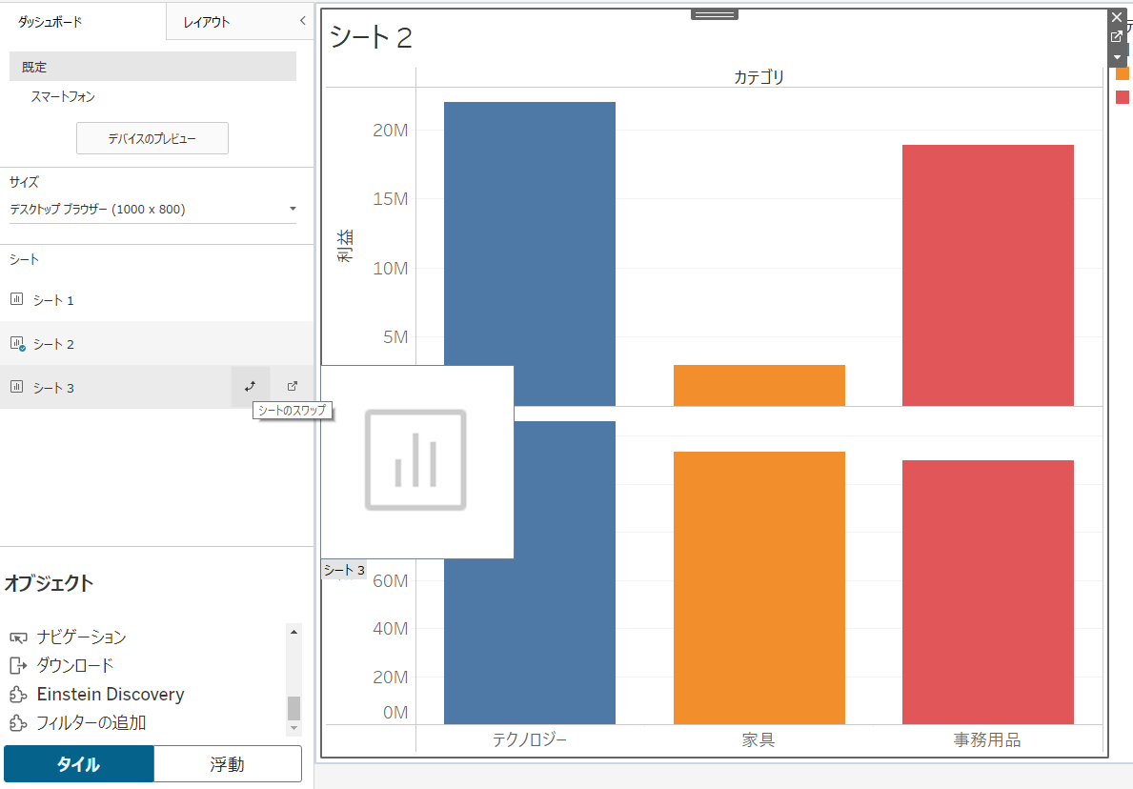1133x789 pixels.
Task: Select シート 1 in the sheet list
Action: point(52,300)
